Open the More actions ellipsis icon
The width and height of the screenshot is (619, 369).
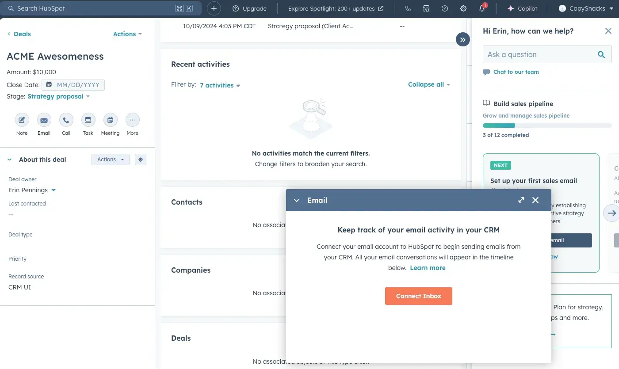coord(132,120)
